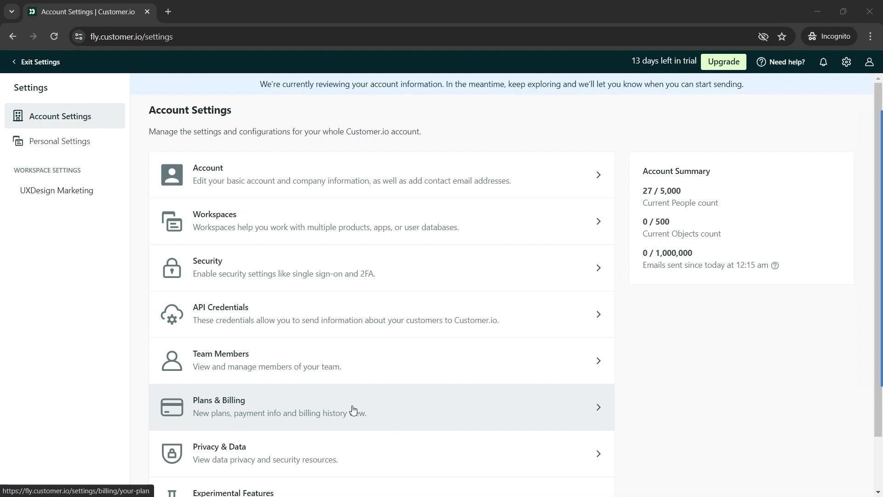Click the emails sent help question icon
Image resolution: width=883 pixels, height=497 pixels.
(x=775, y=266)
